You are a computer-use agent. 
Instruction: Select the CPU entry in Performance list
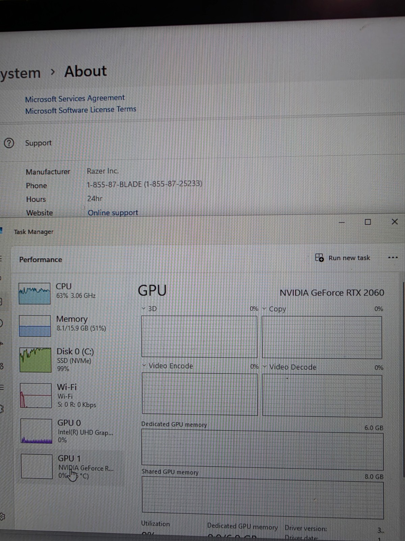coord(69,293)
